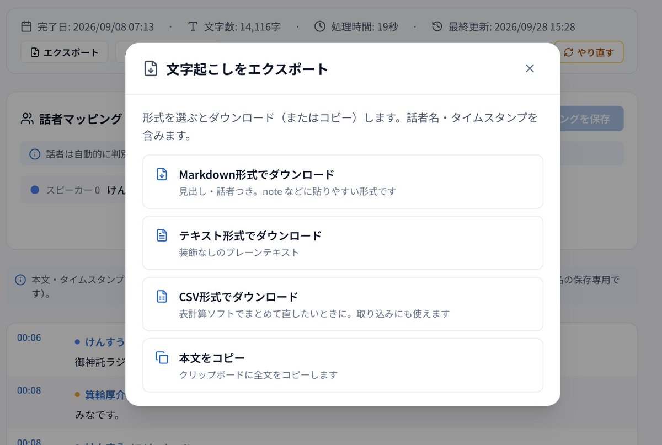The image size is (662, 445).
Task: Click the 話者マッピング heading
Action: [81, 119]
